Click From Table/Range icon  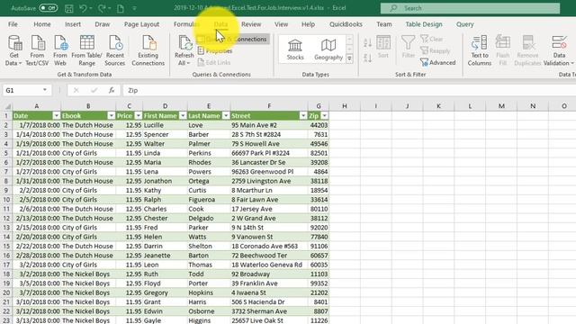pos(86,50)
